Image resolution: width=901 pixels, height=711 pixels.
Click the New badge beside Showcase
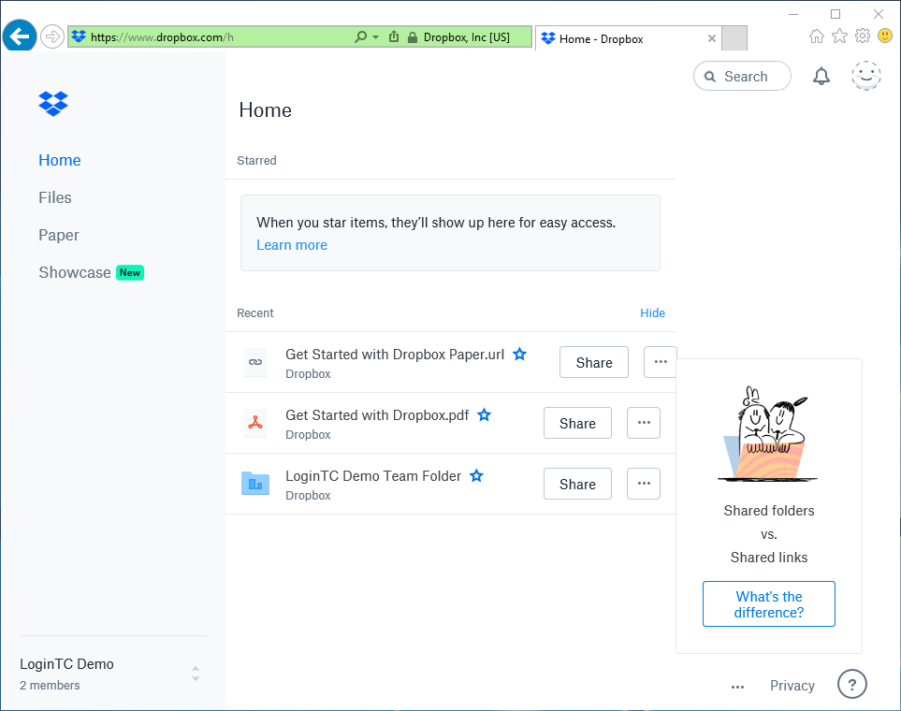tap(130, 272)
